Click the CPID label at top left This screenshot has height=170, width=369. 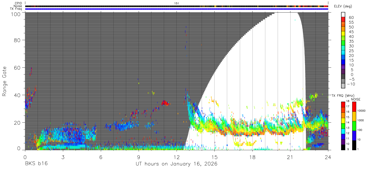tap(18, 3)
